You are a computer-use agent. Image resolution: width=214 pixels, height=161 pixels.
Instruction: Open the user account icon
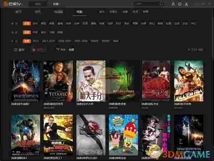(173, 4)
